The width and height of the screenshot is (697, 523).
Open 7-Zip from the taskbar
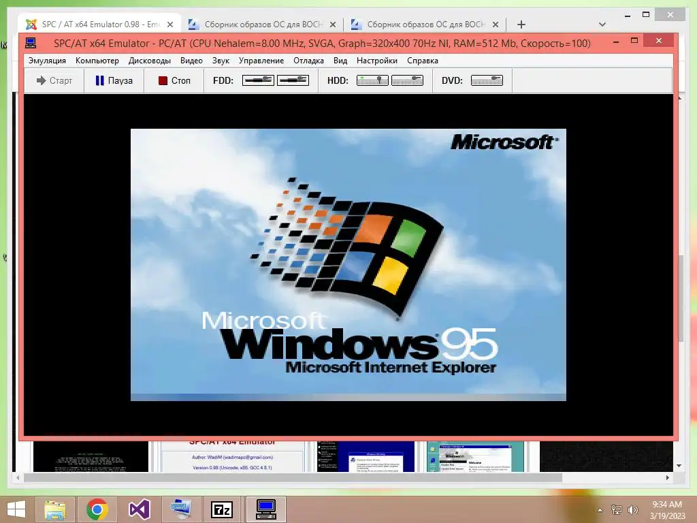(223, 509)
